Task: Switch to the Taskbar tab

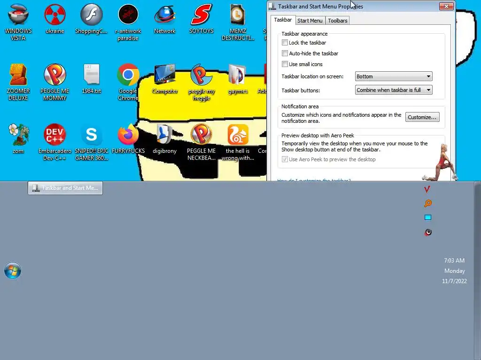Action: (x=283, y=20)
